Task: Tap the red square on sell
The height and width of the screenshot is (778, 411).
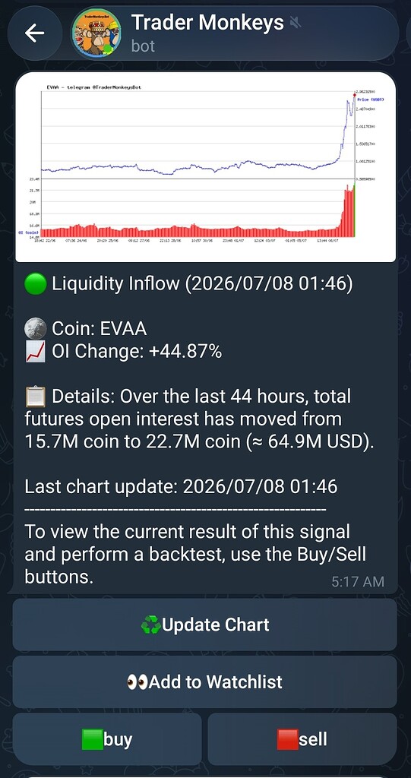Action: (288, 740)
